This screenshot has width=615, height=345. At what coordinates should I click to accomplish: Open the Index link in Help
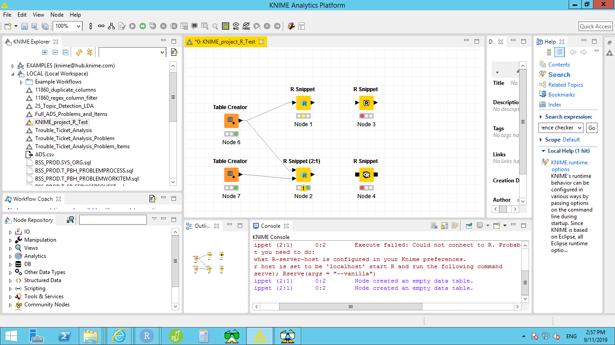coord(555,105)
